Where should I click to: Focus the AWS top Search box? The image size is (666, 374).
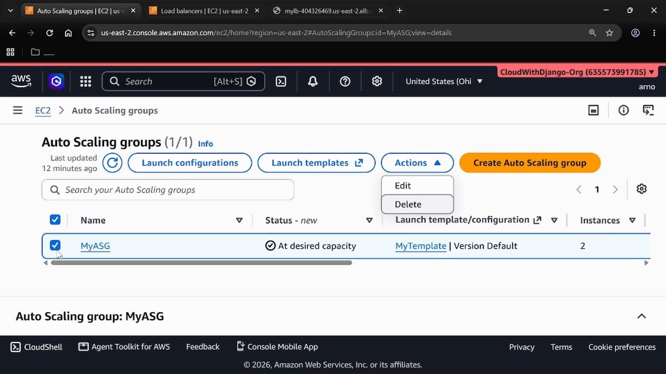coord(183,81)
